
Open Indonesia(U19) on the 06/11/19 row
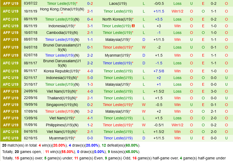click(61, 26)
